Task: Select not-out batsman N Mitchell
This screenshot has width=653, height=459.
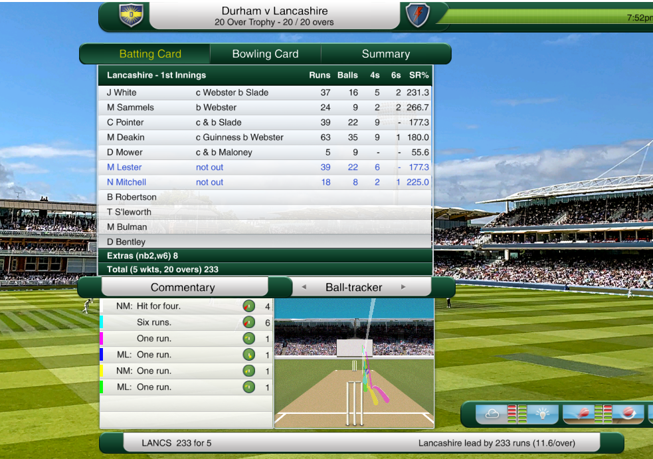Action: (265, 183)
